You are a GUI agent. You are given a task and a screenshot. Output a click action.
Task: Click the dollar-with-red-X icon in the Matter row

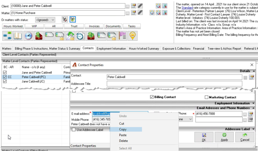coord(165,13)
